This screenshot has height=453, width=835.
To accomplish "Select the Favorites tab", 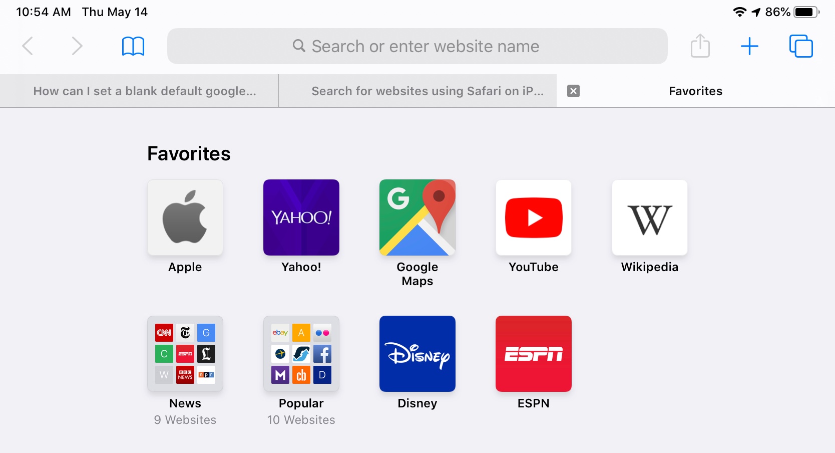I will tap(696, 91).
